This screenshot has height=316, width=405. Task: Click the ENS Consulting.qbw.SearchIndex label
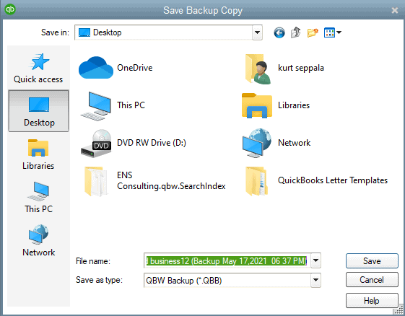[x=171, y=180]
